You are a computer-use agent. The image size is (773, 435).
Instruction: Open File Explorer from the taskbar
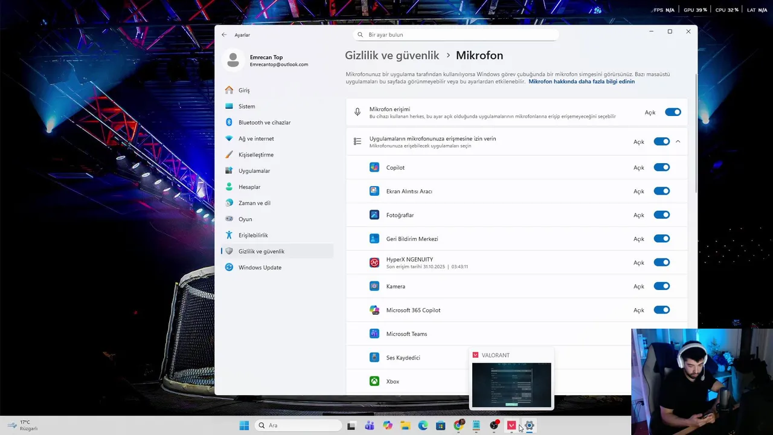[405, 425]
